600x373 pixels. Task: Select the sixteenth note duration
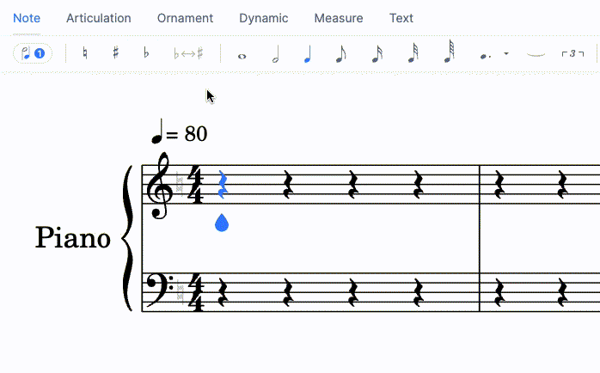(377, 54)
